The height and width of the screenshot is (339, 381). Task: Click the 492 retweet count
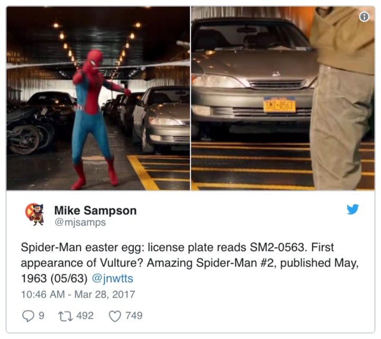coord(85,316)
